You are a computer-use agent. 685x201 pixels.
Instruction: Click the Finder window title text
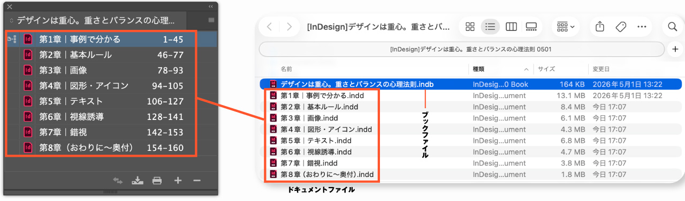tap(378, 27)
